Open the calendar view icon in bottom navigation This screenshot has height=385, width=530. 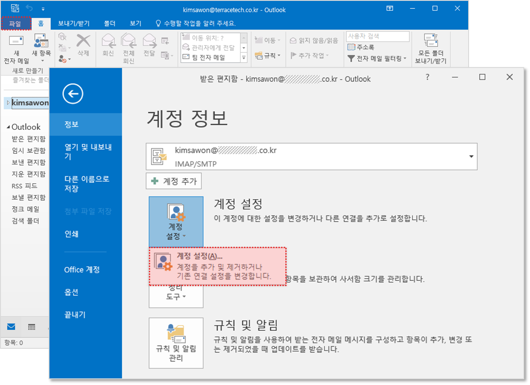pos(31,327)
